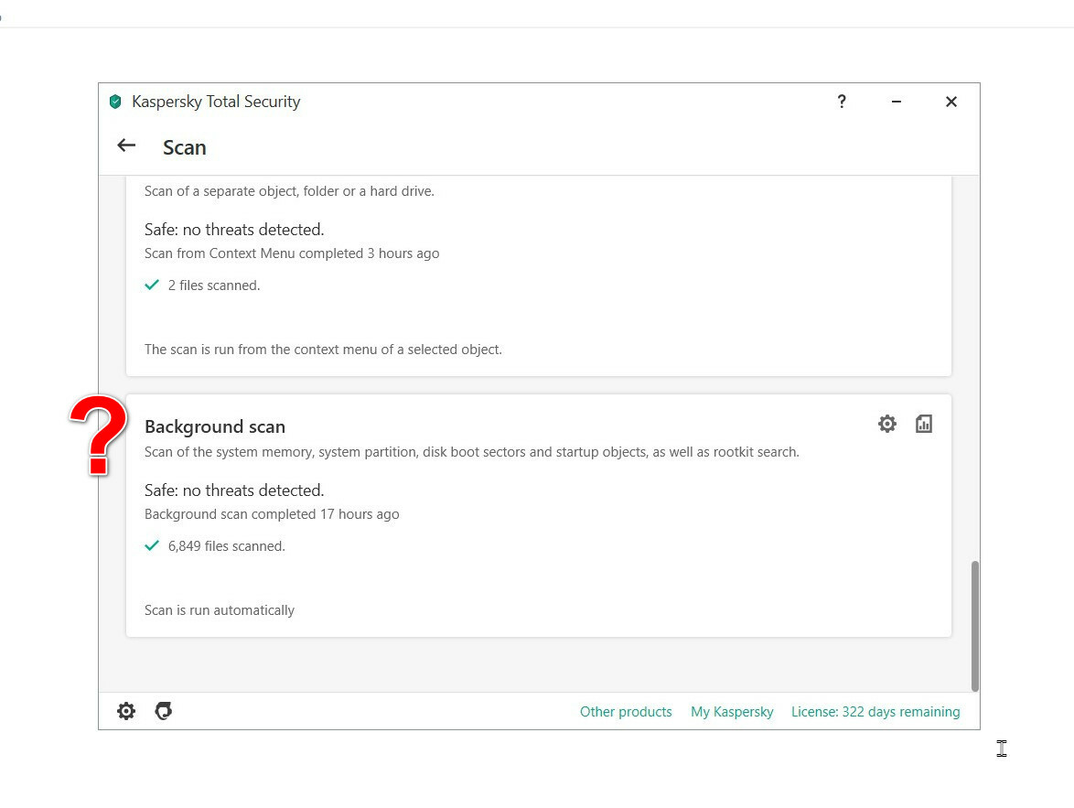Click 'Background scan completed 17 hours ago'
1074x808 pixels.
pyautogui.click(x=271, y=514)
